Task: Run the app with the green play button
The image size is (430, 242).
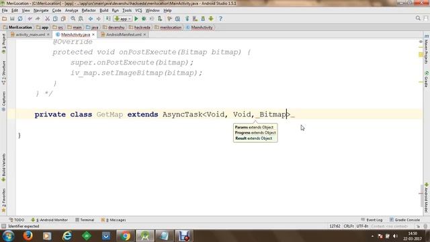Action: pos(136,19)
